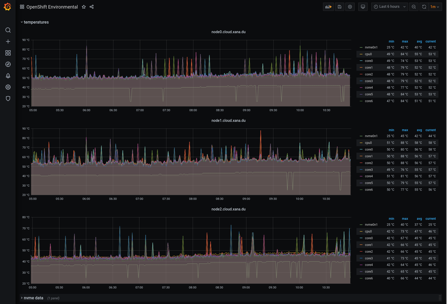Viewport: 447px width, 304px height.
Task: Open the Dashboards icon in sidebar
Action: pos(8,53)
